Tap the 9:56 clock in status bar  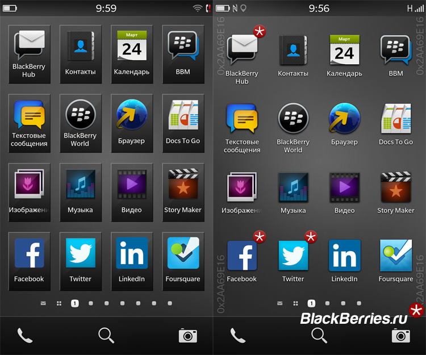point(319,9)
